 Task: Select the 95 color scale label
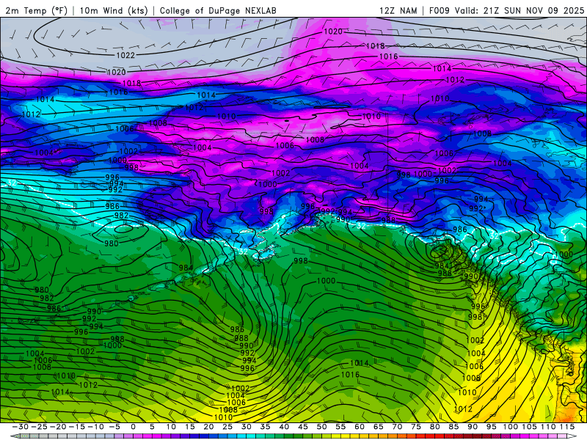click(491, 427)
